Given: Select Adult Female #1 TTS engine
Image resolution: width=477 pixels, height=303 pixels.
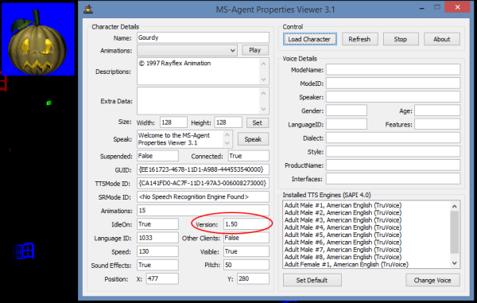Looking at the screenshot, I should (x=346, y=264).
